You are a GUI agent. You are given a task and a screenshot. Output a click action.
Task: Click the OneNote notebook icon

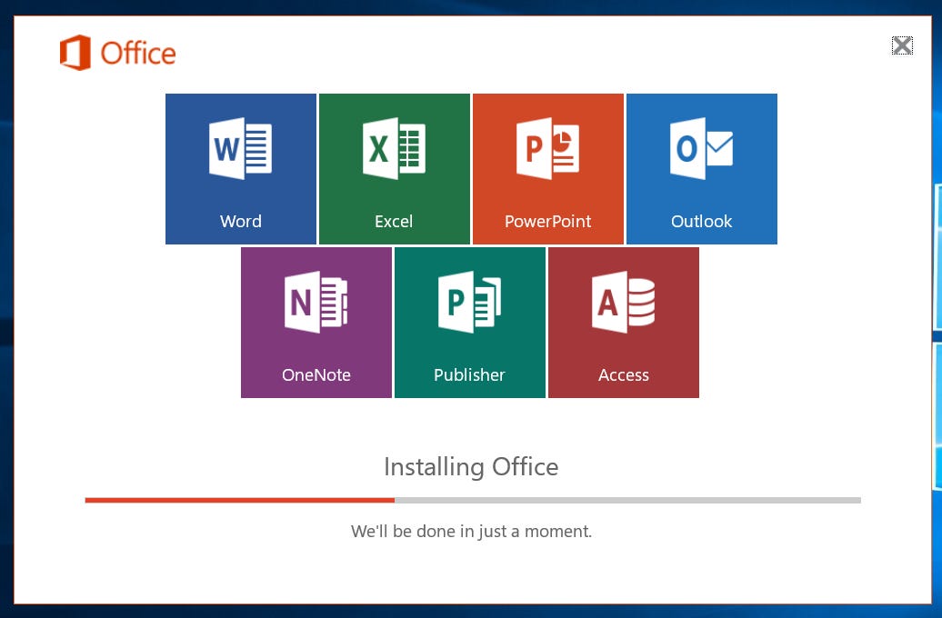(316, 302)
